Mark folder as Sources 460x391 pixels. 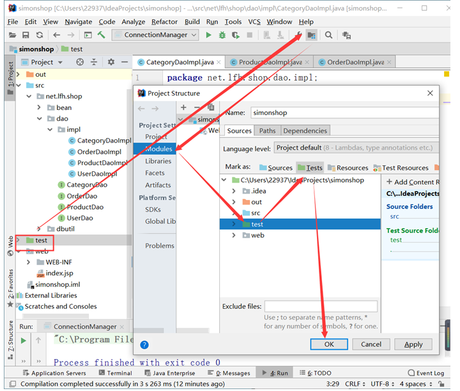pos(276,168)
